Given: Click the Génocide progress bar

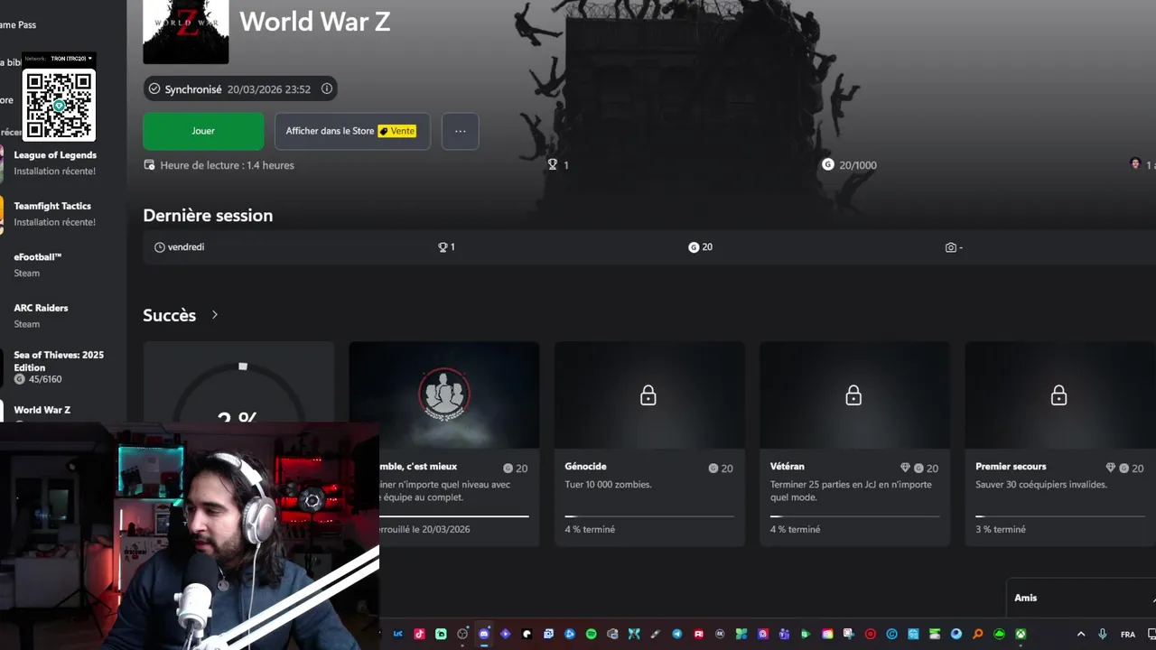Looking at the screenshot, I should coord(649,516).
